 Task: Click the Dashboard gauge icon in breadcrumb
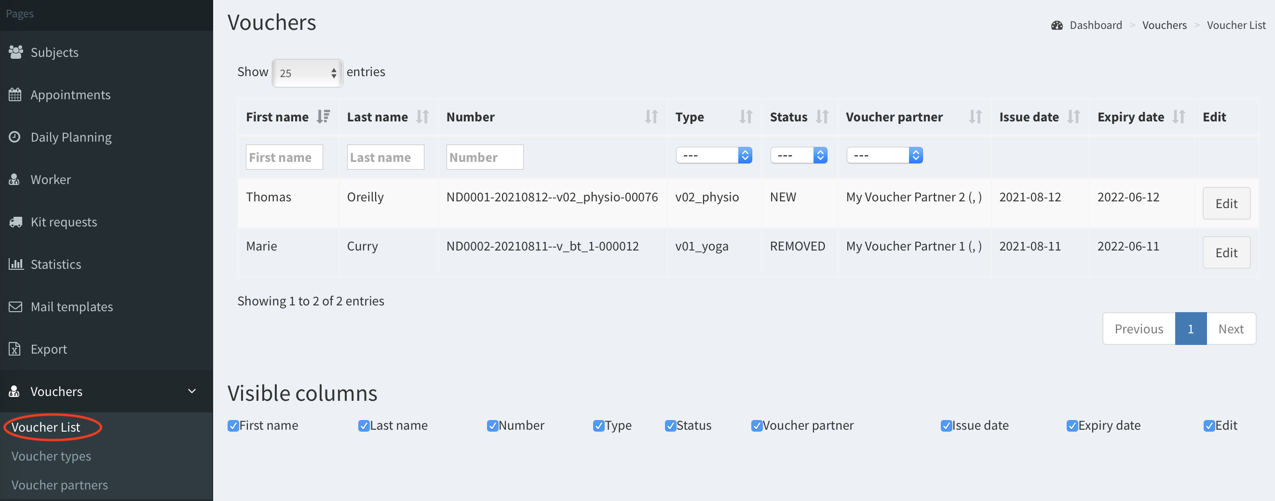(x=1056, y=25)
